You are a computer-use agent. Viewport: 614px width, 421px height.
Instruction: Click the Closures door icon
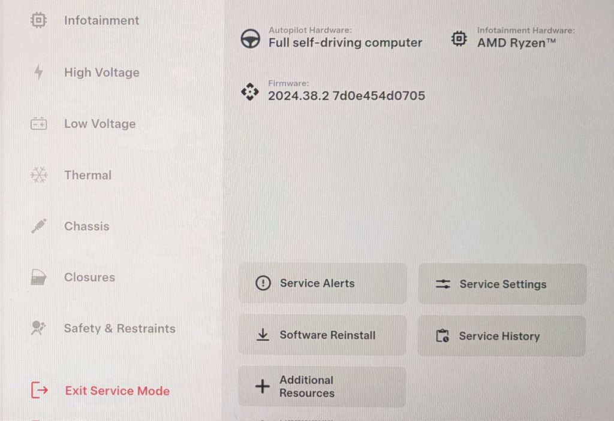pyautogui.click(x=38, y=277)
